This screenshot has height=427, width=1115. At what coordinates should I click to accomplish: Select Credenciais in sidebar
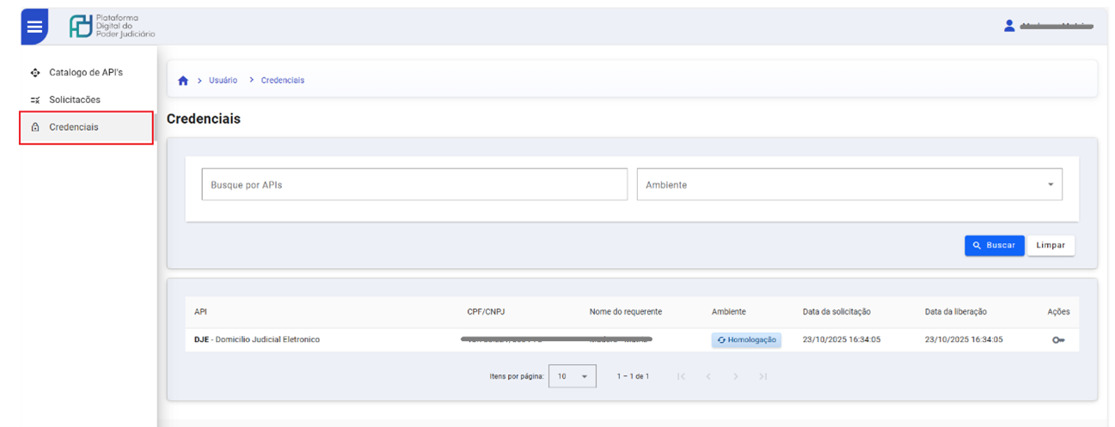tap(73, 127)
